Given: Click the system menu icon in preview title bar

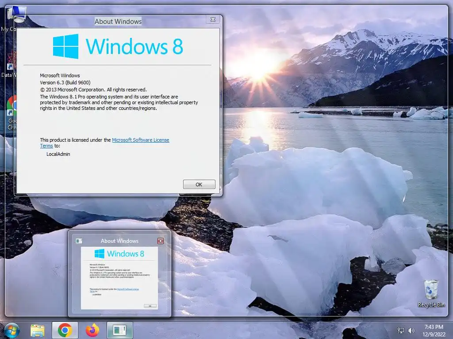Looking at the screenshot, I should point(79,241).
